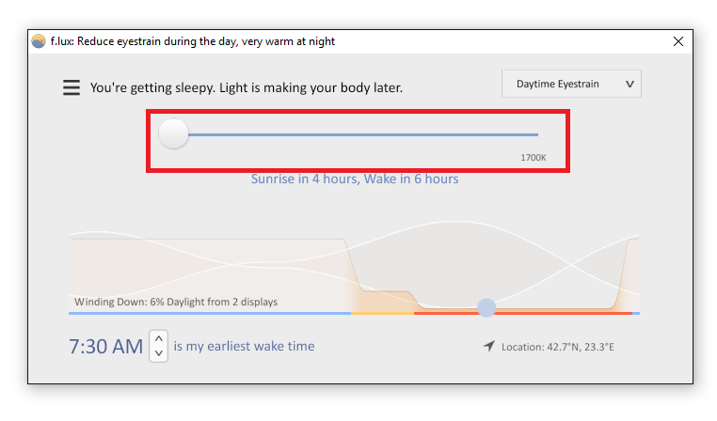Click the blue daytime segment of timeline
Image resolution: width=717 pixels, height=421 pixels.
[210, 313]
